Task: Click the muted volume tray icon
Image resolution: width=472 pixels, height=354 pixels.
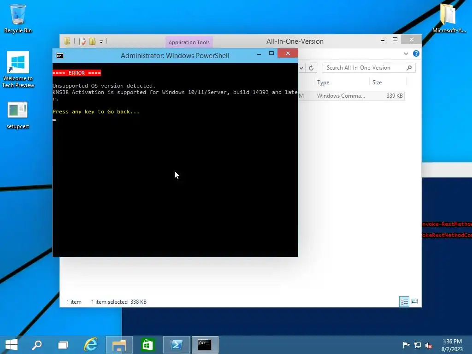Action: point(429,345)
